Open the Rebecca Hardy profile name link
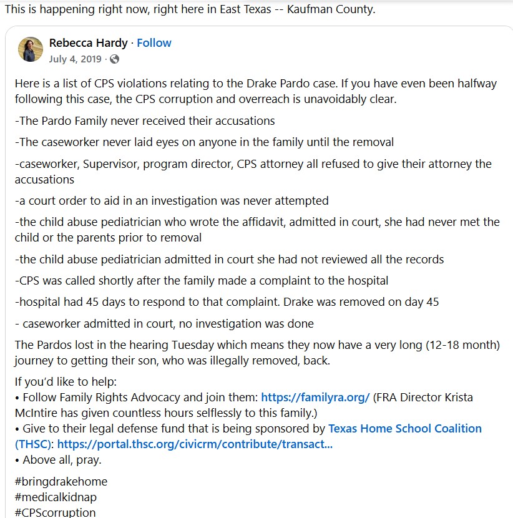The width and height of the screenshot is (513, 518). 88,43
